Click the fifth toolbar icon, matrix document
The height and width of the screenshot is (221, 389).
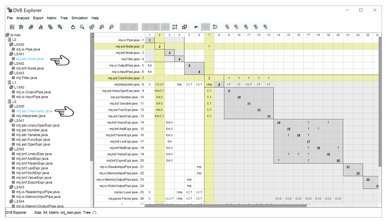point(50,27)
